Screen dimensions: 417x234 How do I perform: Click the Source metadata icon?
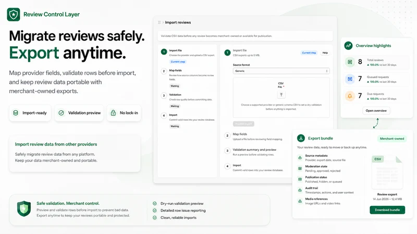tap(300, 158)
